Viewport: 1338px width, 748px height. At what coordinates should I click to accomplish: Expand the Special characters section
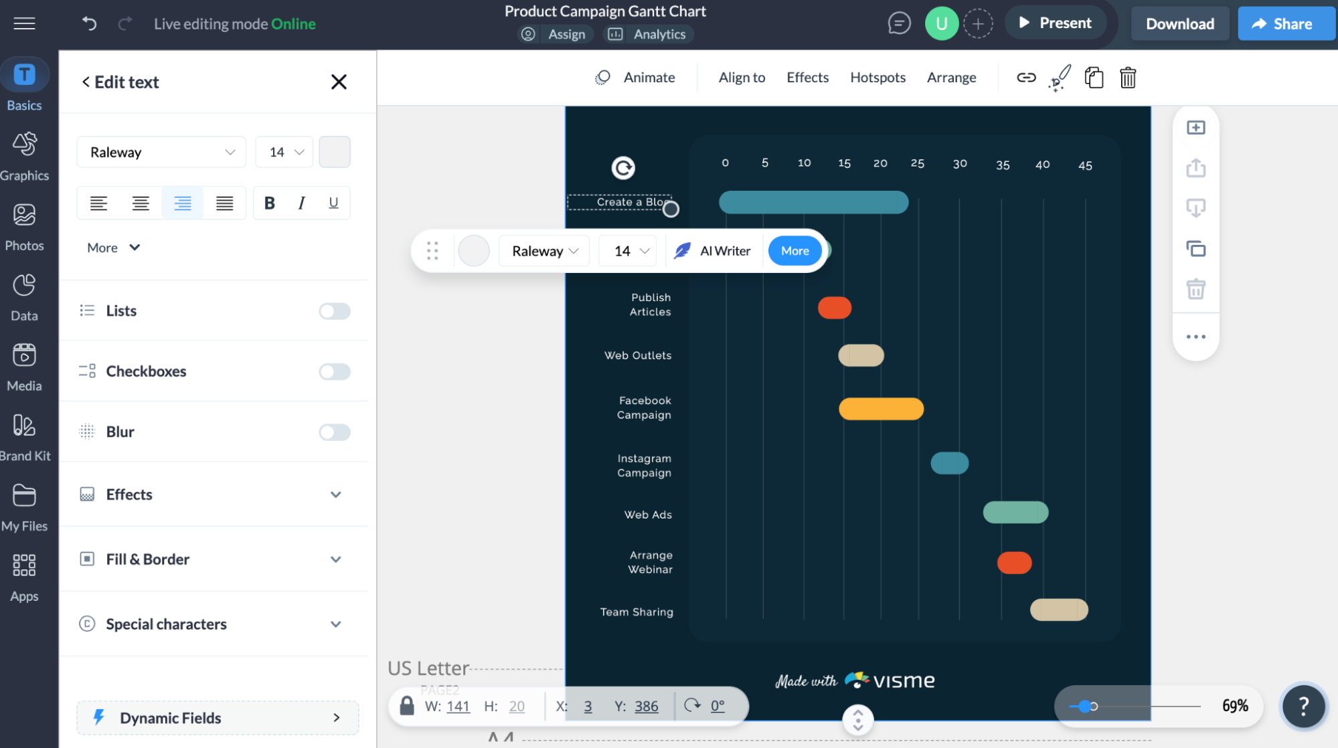[214, 624]
